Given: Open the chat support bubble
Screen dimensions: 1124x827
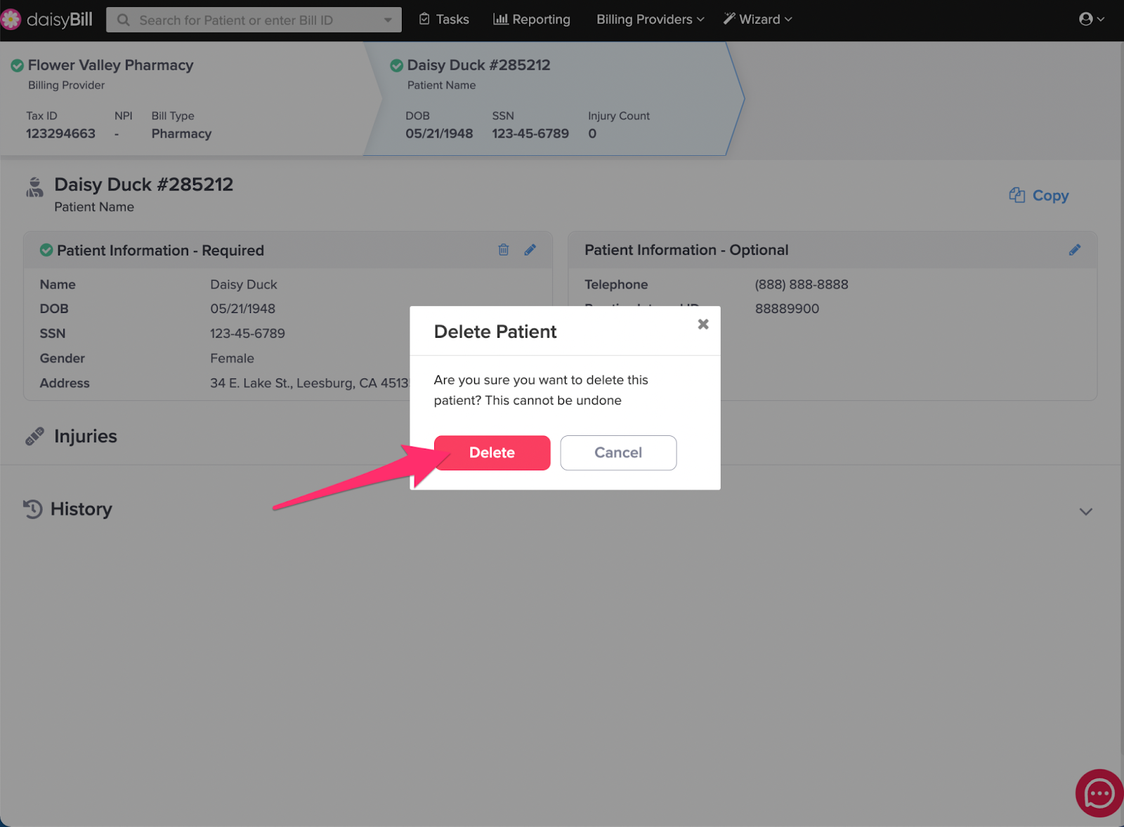Looking at the screenshot, I should pyautogui.click(x=1099, y=793).
